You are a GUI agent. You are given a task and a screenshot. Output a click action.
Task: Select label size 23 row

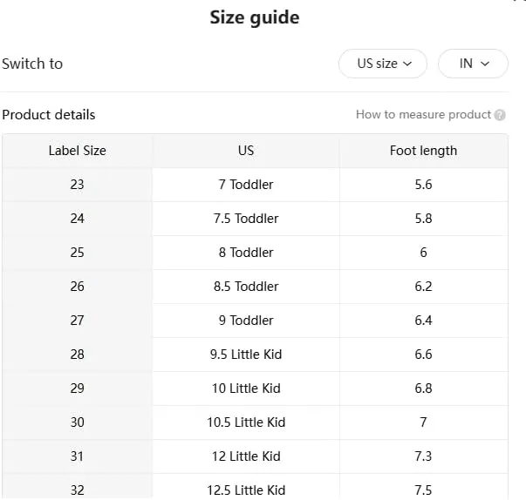[x=256, y=185]
